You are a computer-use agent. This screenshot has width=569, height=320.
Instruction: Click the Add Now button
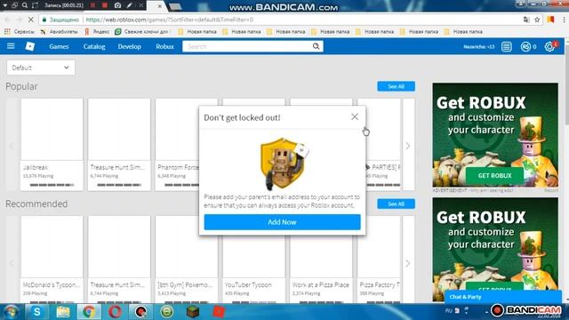pyautogui.click(x=282, y=222)
